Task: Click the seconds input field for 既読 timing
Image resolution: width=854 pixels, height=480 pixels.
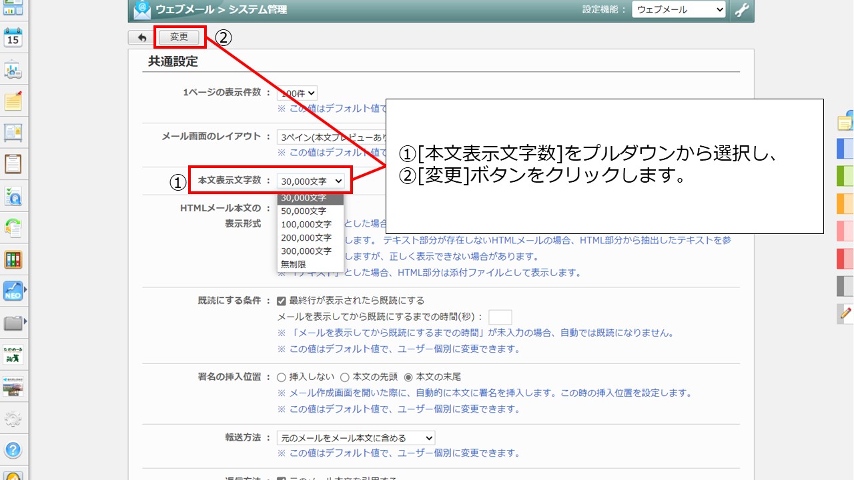Action: click(x=500, y=317)
